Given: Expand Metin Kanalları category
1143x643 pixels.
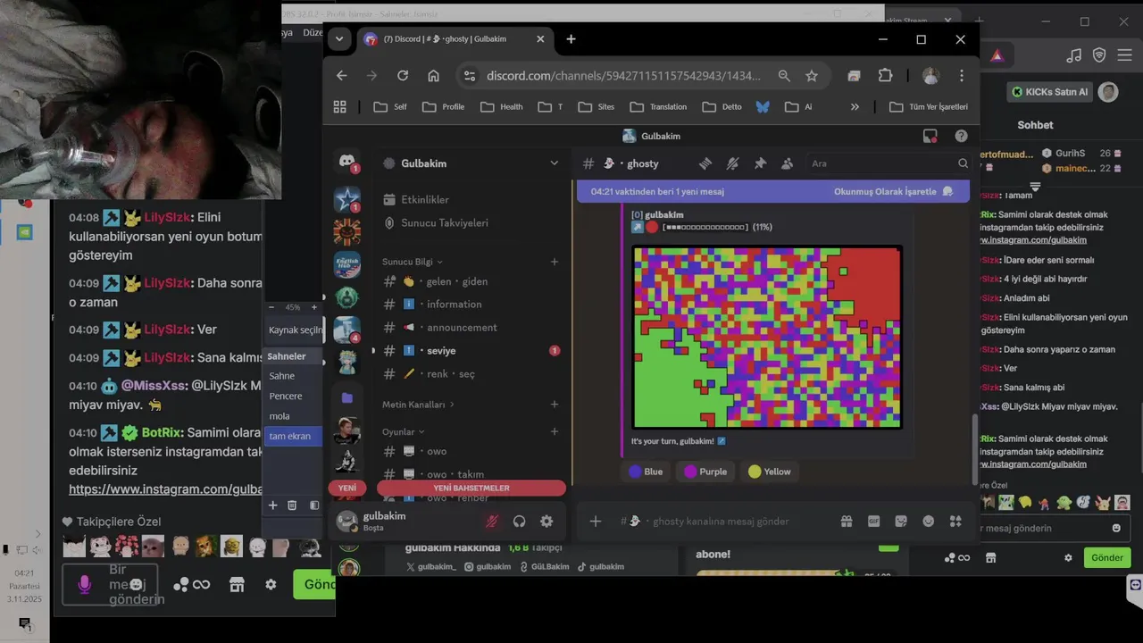Looking at the screenshot, I should click(419, 405).
